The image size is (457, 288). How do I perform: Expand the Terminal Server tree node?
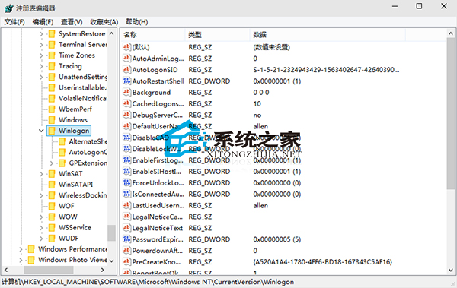click(41, 45)
